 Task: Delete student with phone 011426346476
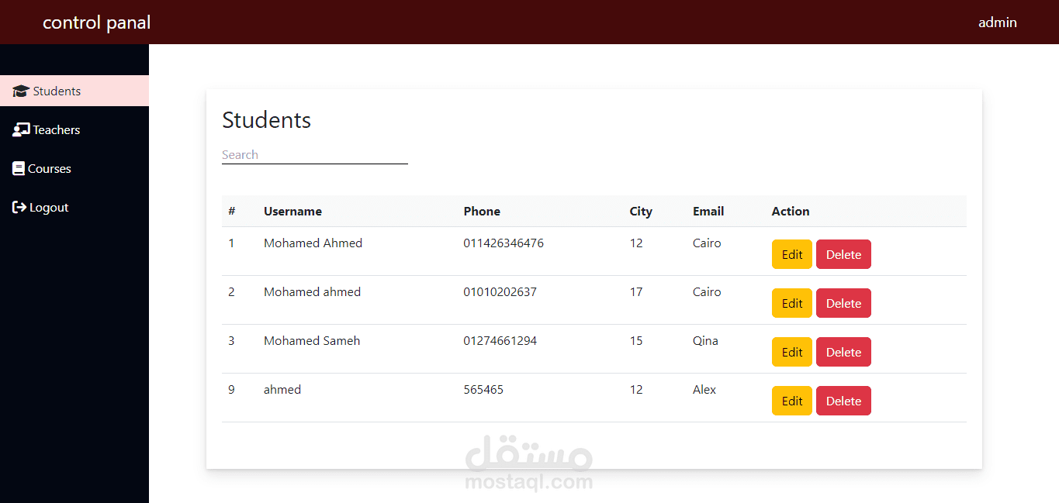tap(843, 254)
